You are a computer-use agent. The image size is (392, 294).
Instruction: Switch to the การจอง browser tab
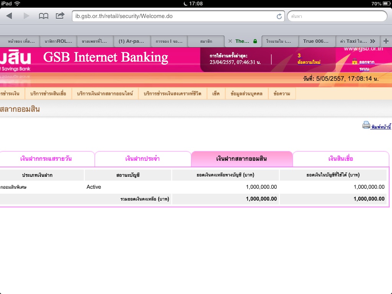point(169,41)
